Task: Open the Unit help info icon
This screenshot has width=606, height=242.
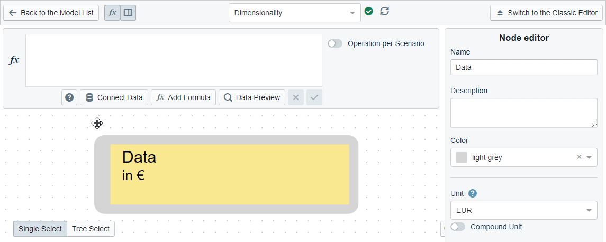Action: pyautogui.click(x=473, y=193)
